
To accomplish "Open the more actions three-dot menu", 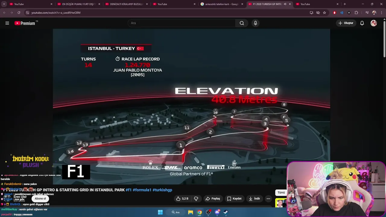I will (268, 199).
